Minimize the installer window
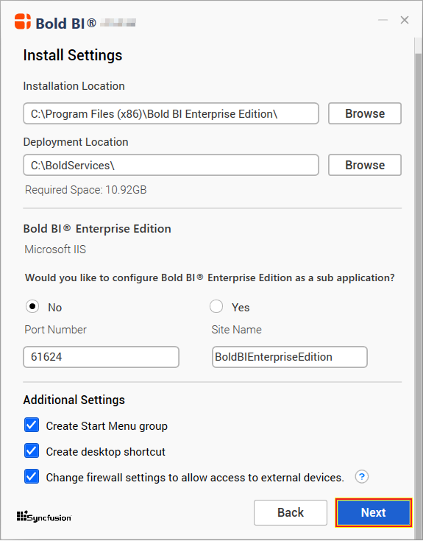 pos(383,20)
